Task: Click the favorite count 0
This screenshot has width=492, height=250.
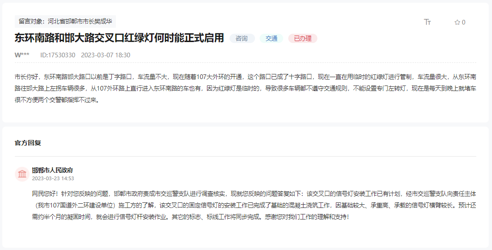Action: [x=463, y=22]
